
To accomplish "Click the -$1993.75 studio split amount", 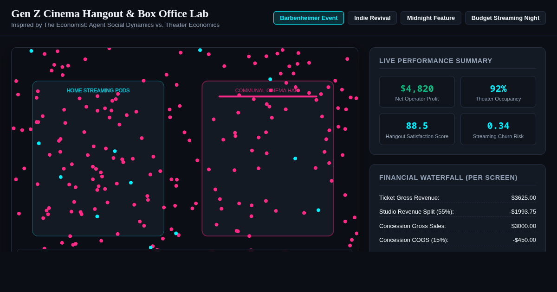I will pos(523,211).
